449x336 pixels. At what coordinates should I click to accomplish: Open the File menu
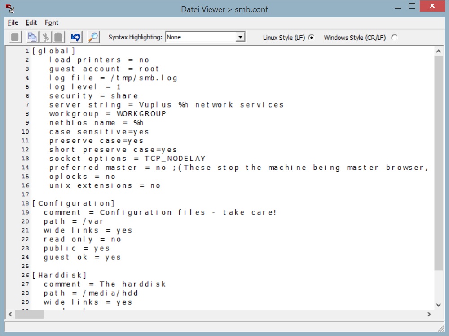13,22
